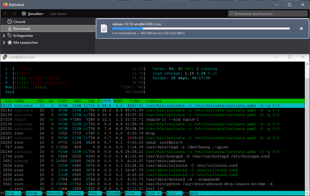Click Uptime 24 days text
This screenshot has height=196, width=310.
(181, 78)
